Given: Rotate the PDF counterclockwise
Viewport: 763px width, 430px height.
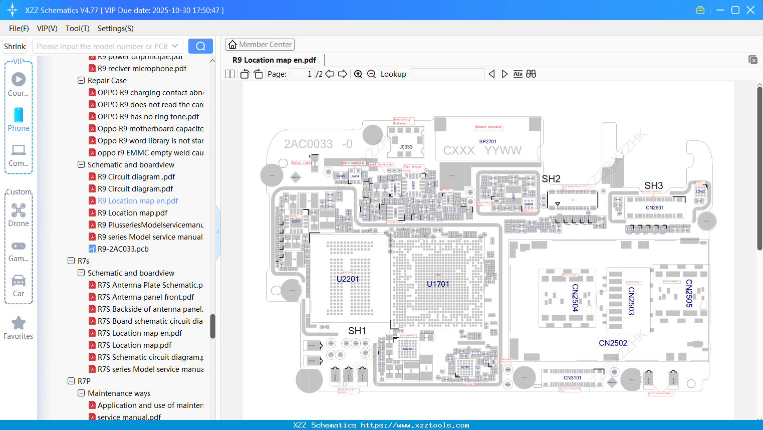Looking at the screenshot, I should pyautogui.click(x=244, y=74).
